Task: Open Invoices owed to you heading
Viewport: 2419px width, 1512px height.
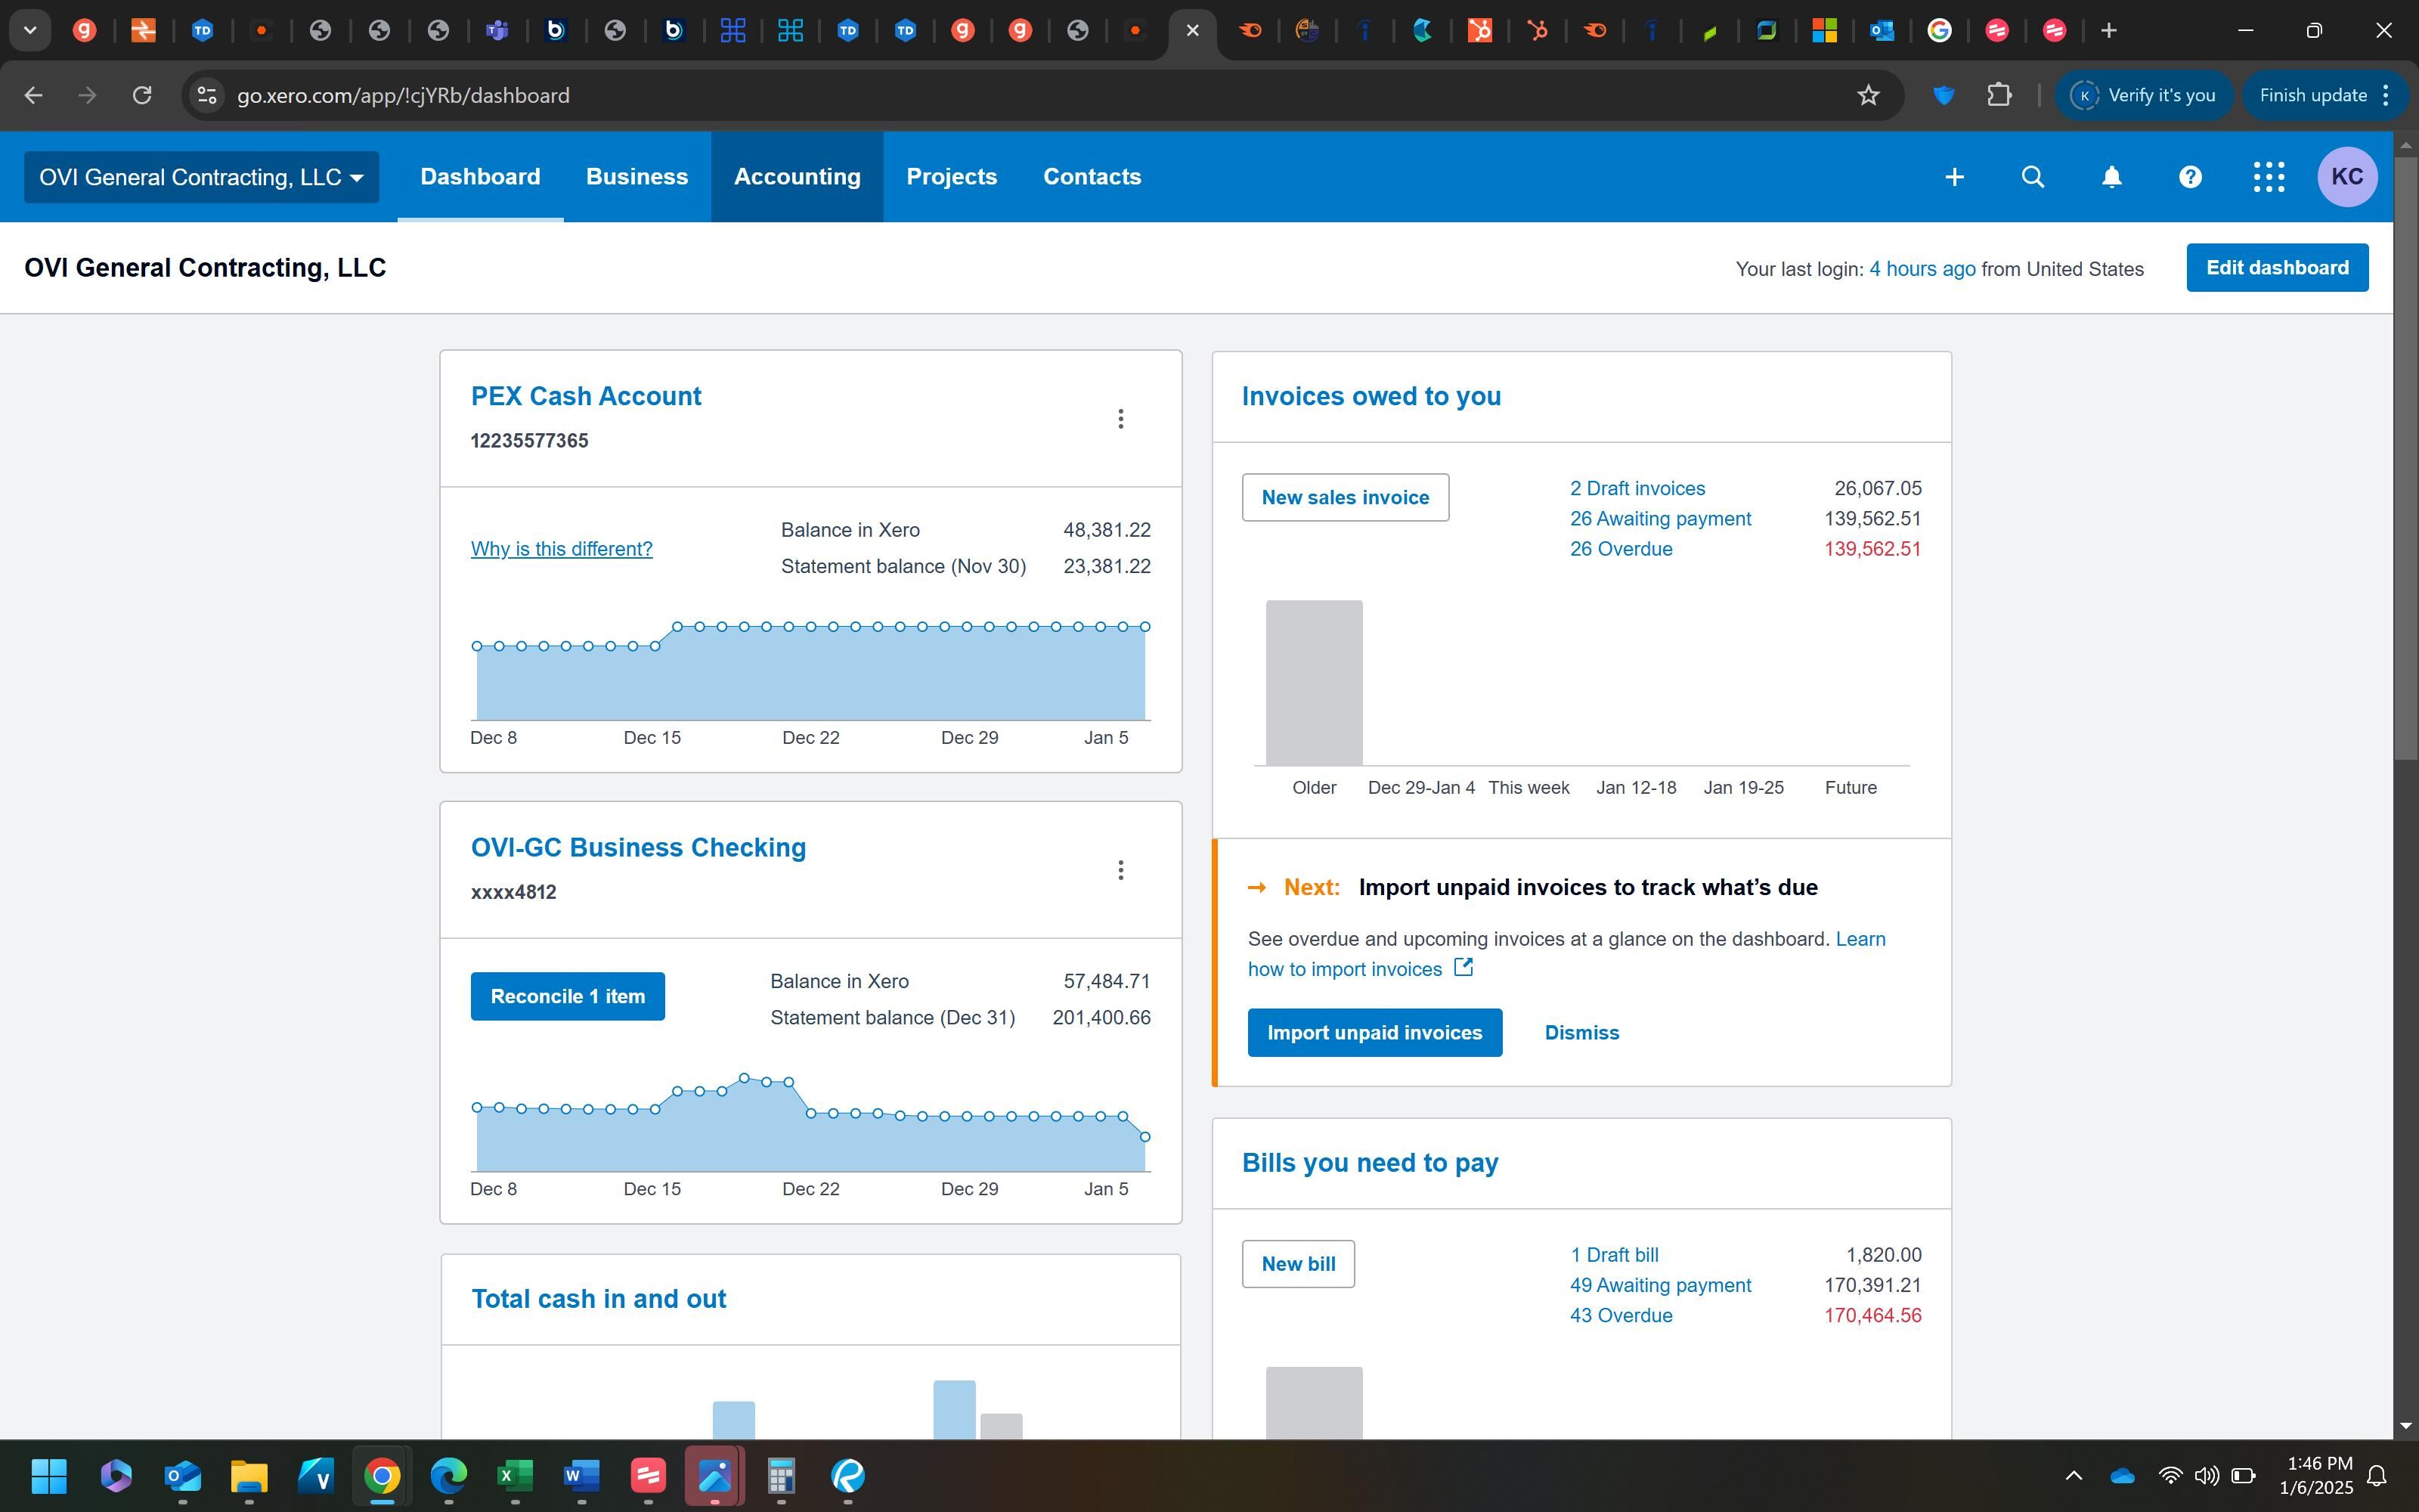Action: 1371,396
